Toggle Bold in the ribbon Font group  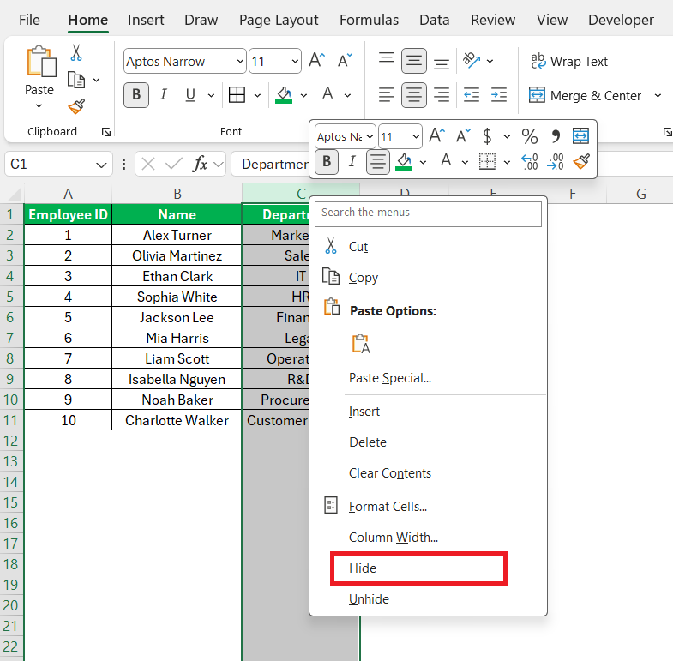[136, 95]
